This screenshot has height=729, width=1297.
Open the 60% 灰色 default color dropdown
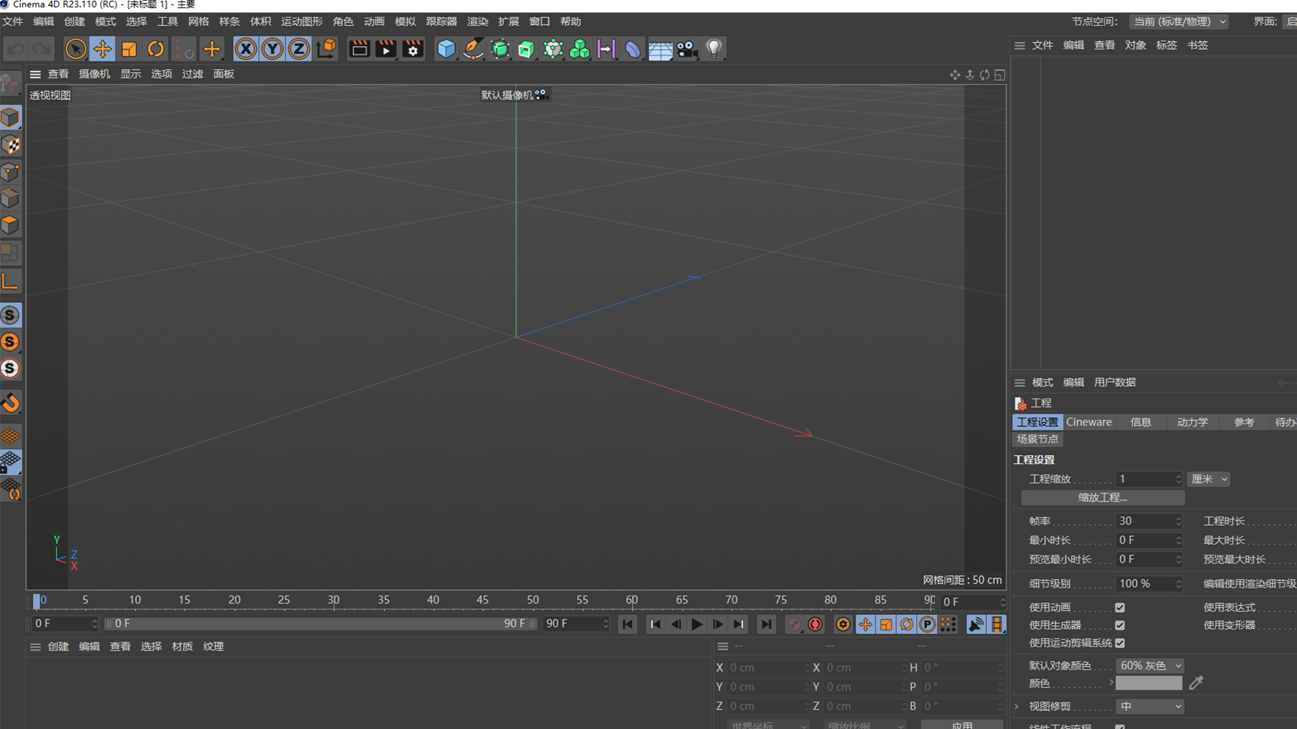point(1149,666)
